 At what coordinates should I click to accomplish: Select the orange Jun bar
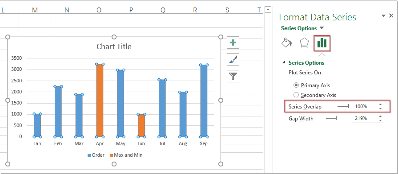(141, 125)
